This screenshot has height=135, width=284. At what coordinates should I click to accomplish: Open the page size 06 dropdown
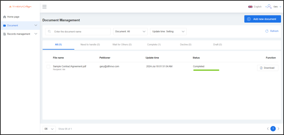click(49, 129)
